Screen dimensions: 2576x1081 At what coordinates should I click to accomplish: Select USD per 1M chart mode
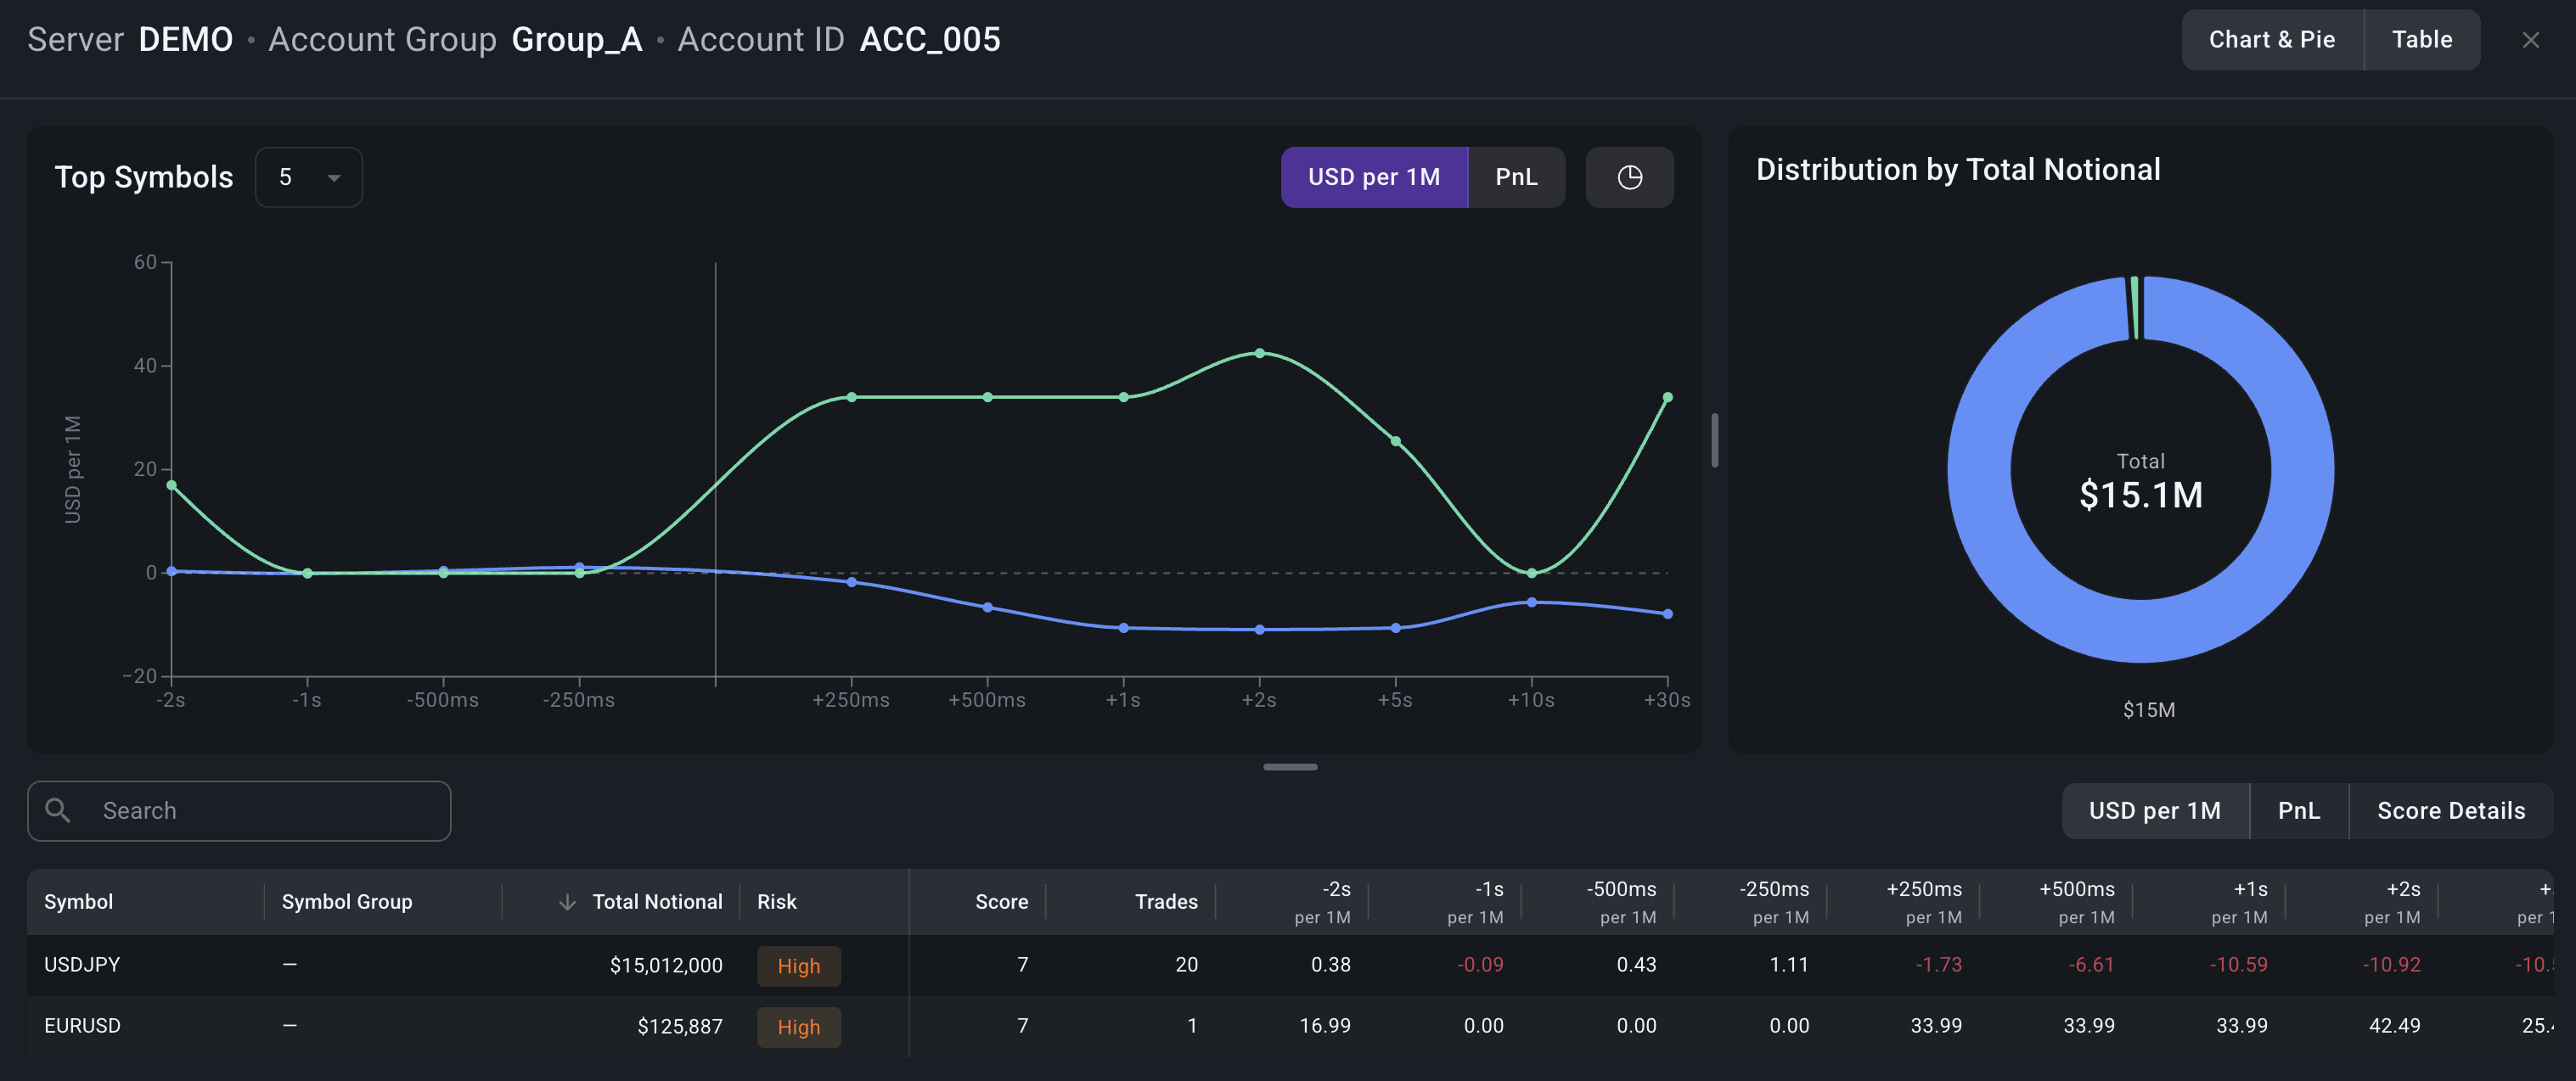1374,176
